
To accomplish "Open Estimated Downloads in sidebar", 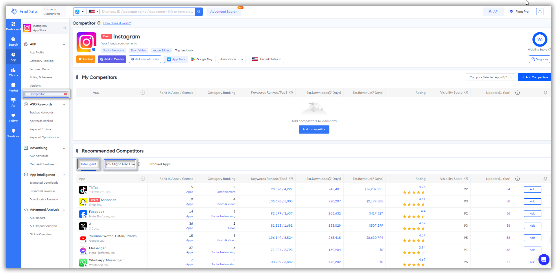I will coord(44,183).
